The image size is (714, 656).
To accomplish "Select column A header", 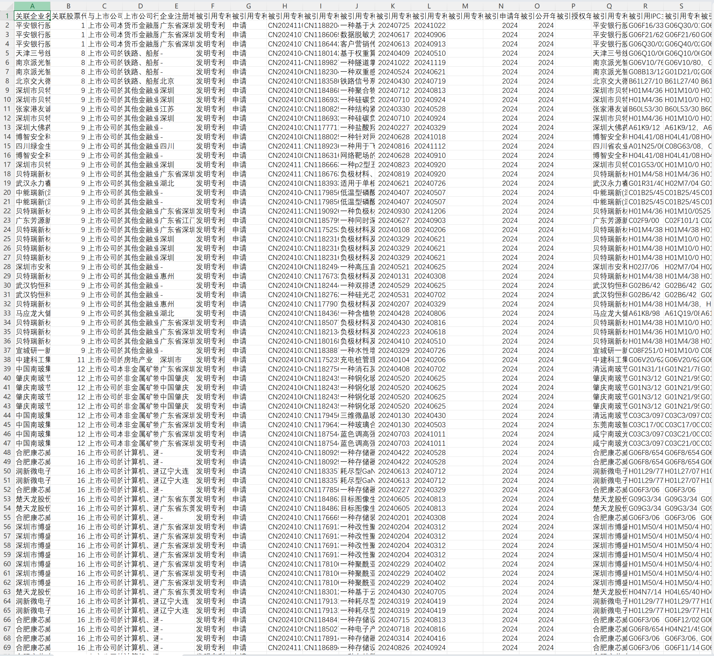I will click(x=32, y=6).
